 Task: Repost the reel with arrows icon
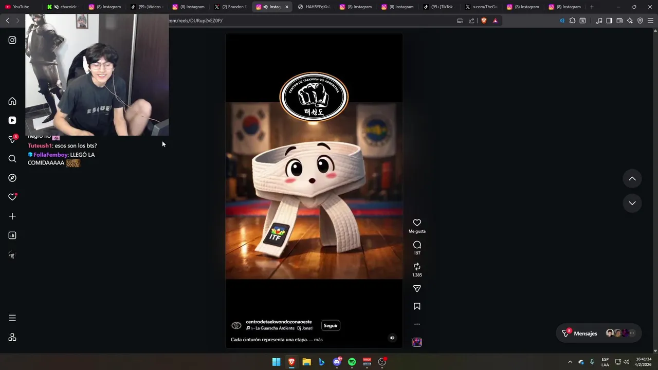[x=417, y=266]
